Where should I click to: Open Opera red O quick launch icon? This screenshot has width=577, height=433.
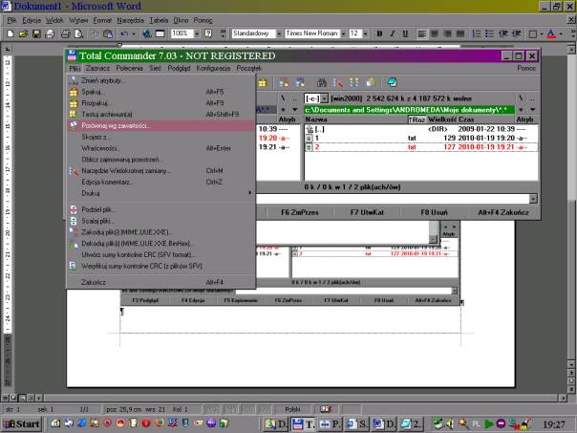click(x=146, y=423)
